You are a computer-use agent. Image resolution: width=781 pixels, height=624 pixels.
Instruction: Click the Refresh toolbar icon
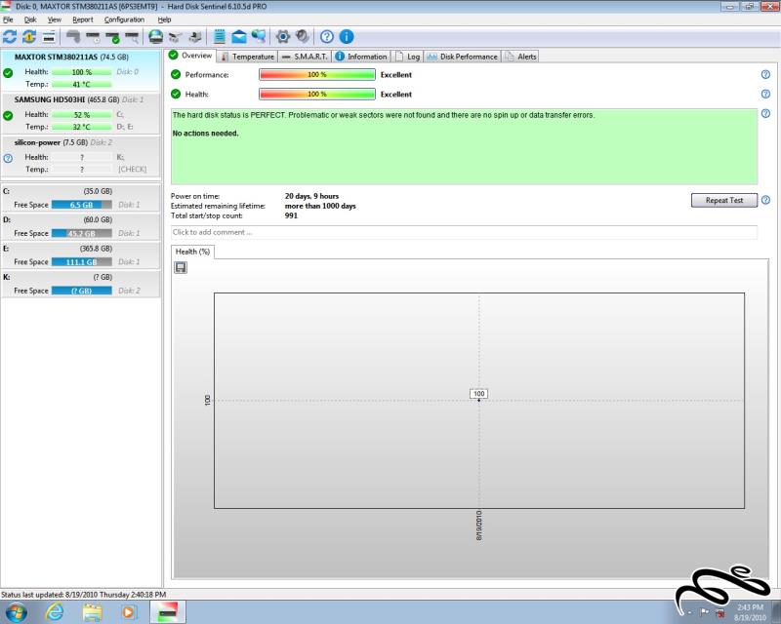pos(11,37)
